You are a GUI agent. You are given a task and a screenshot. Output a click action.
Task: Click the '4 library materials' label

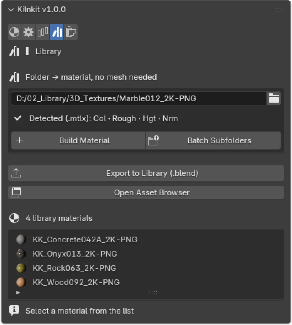[x=59, y=218]
